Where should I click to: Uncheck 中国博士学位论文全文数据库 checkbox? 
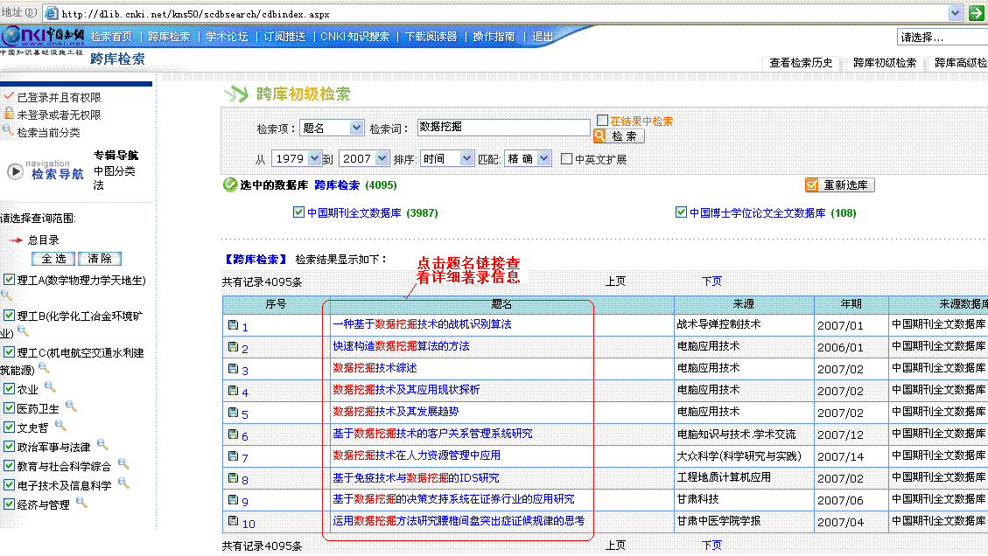681,212
